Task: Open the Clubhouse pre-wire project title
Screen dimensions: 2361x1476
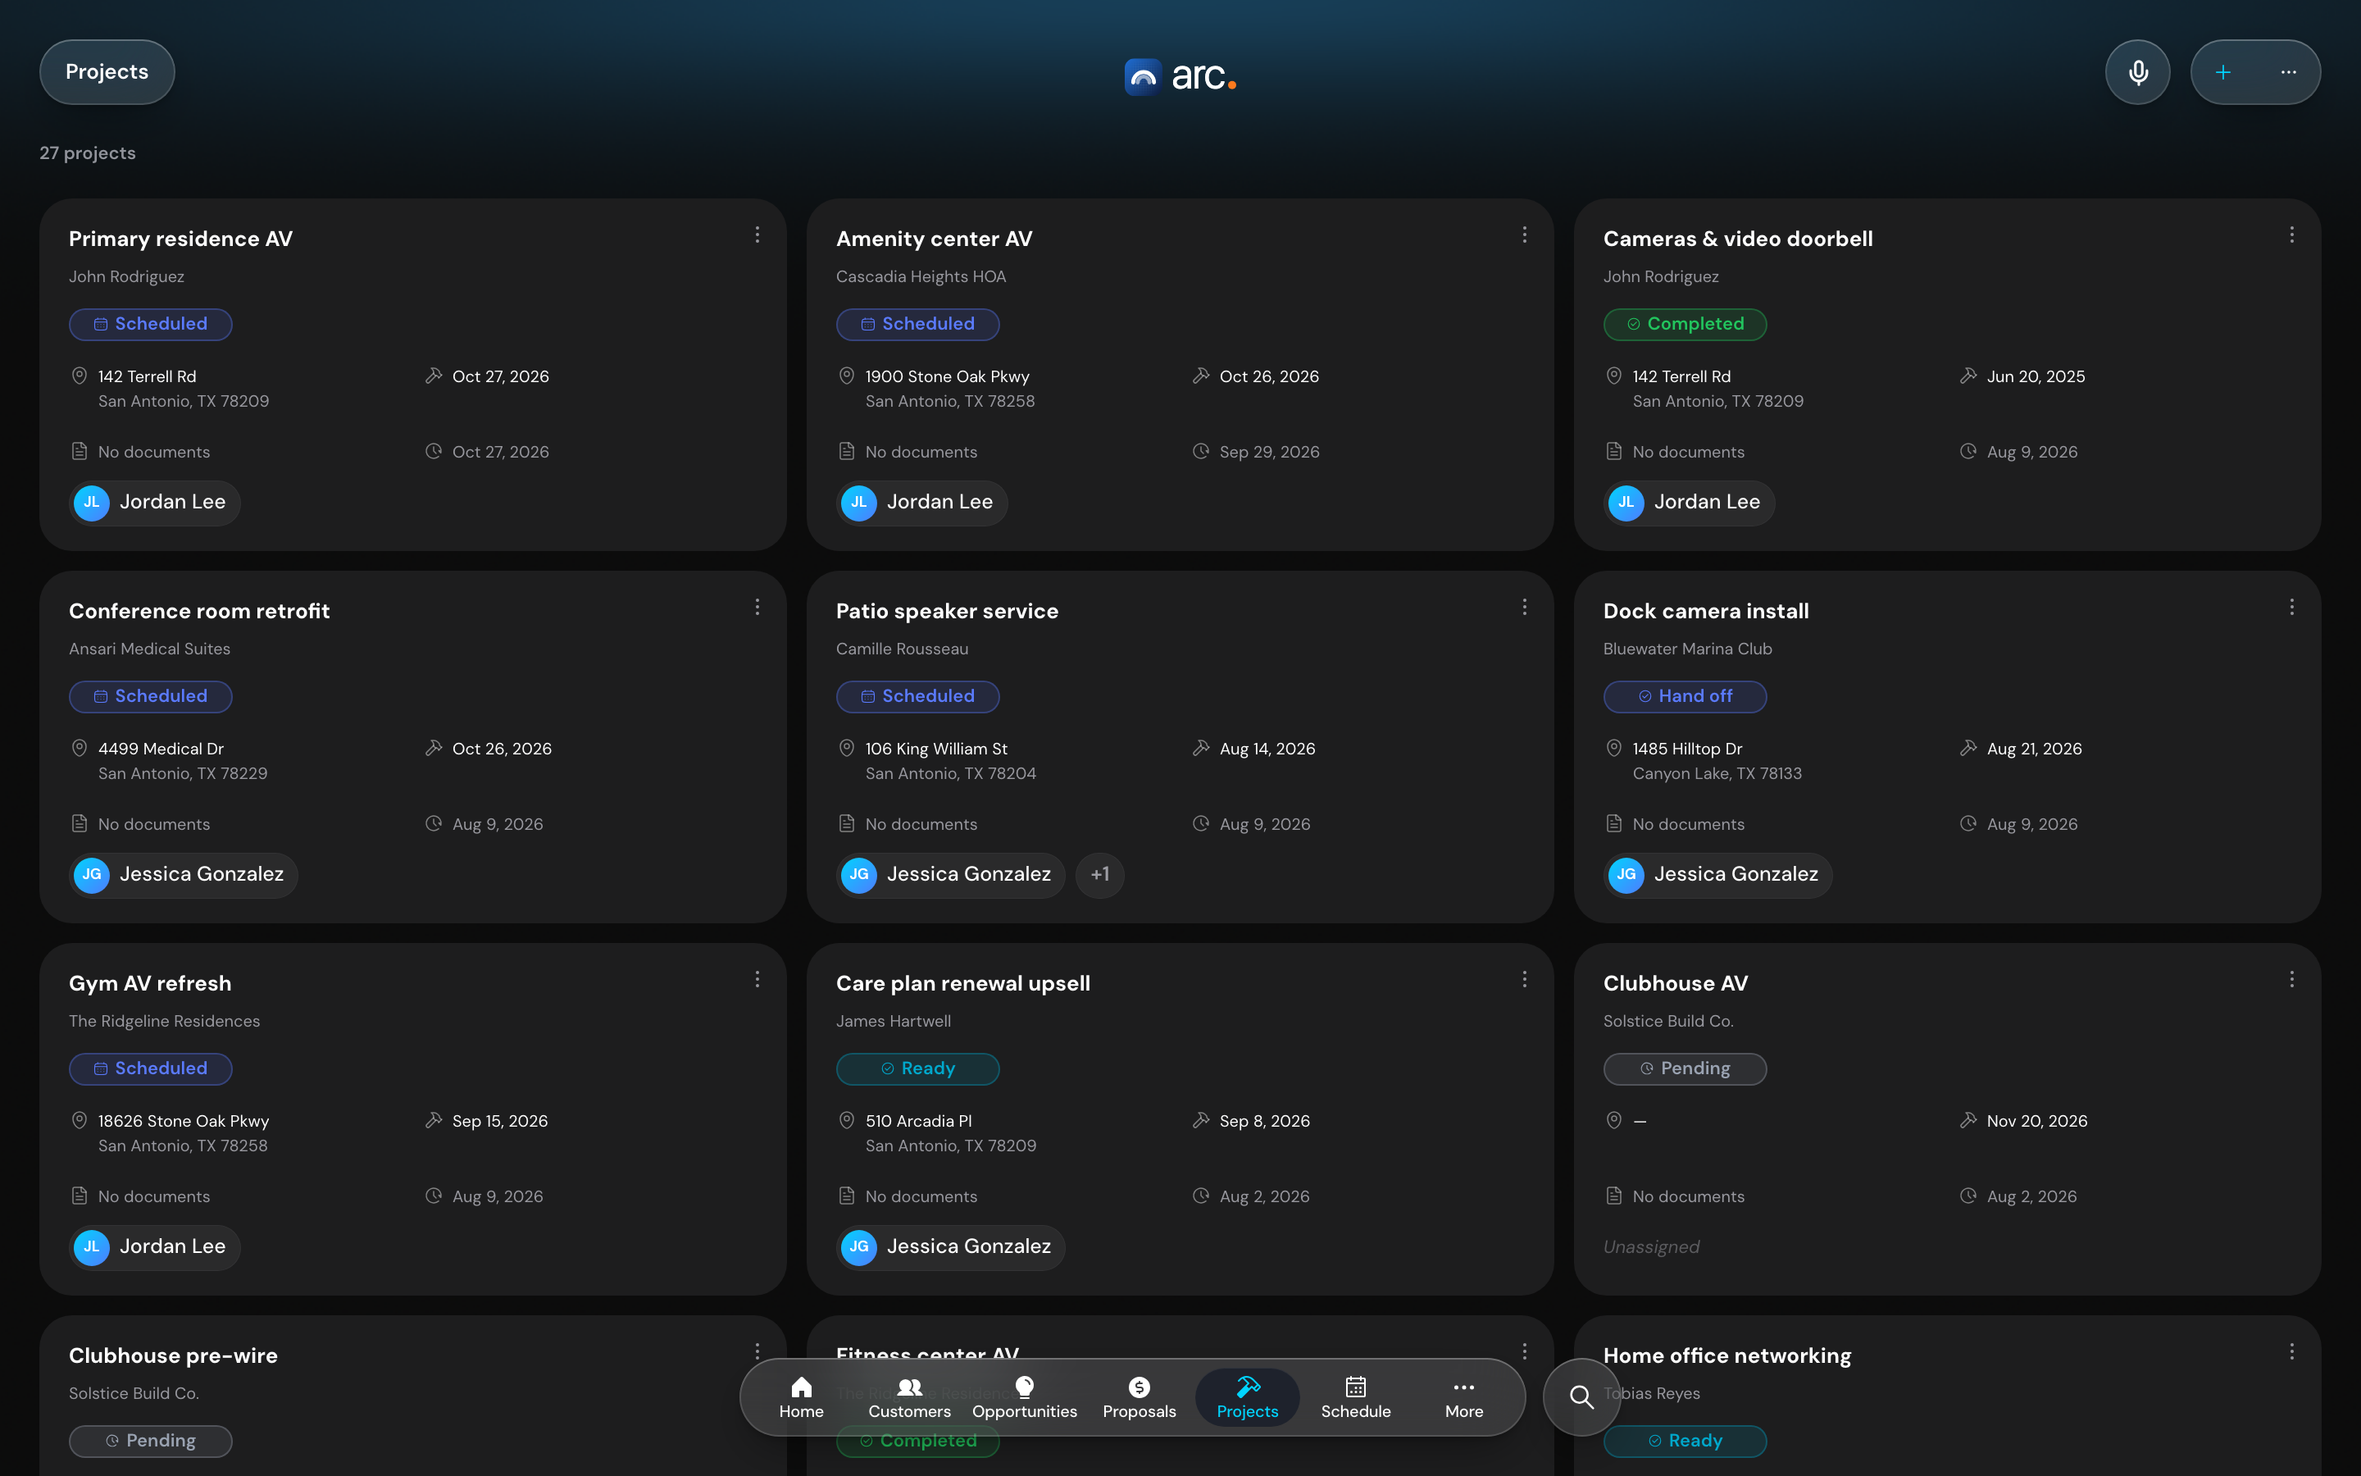Action: pos(174,1356)
